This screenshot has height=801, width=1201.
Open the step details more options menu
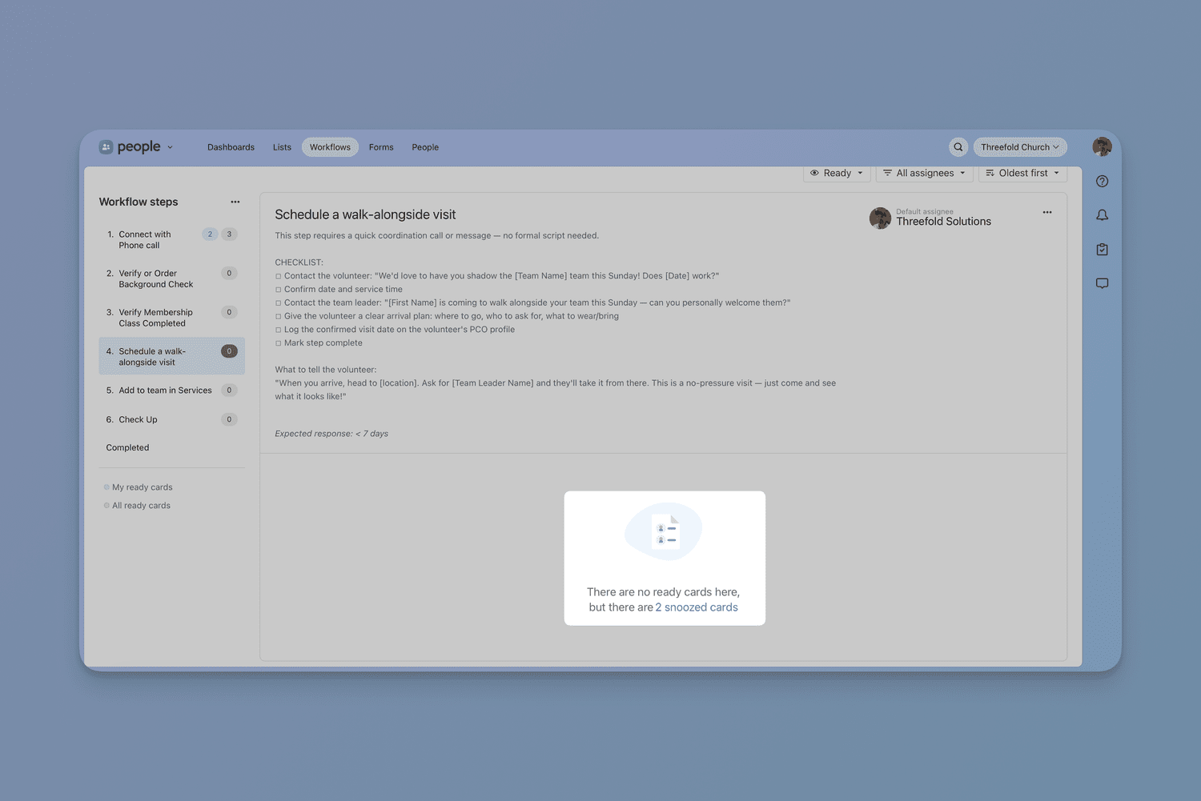point(1047,212)
